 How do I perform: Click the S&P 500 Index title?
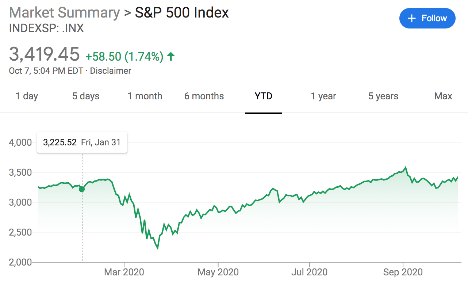tap(182, 13)
